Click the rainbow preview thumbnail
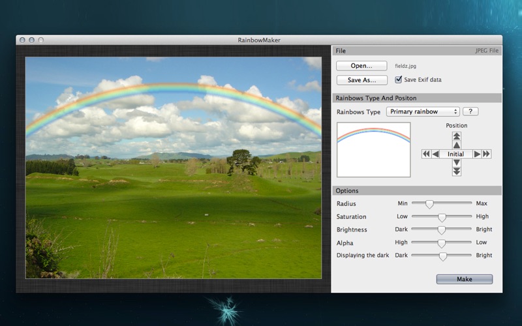522x326 pixels. pyautogui.click(x=373, y=150)
